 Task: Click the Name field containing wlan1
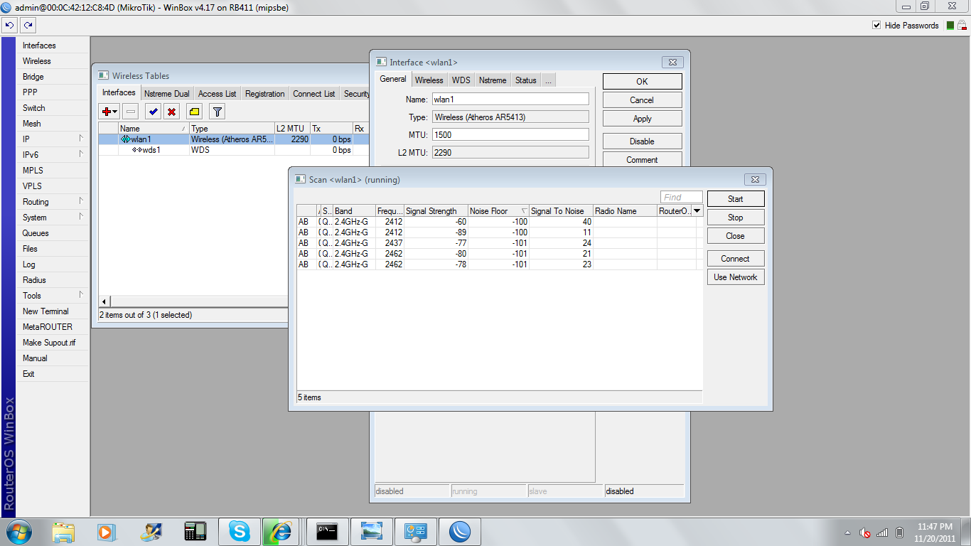(x=510, y=99)
